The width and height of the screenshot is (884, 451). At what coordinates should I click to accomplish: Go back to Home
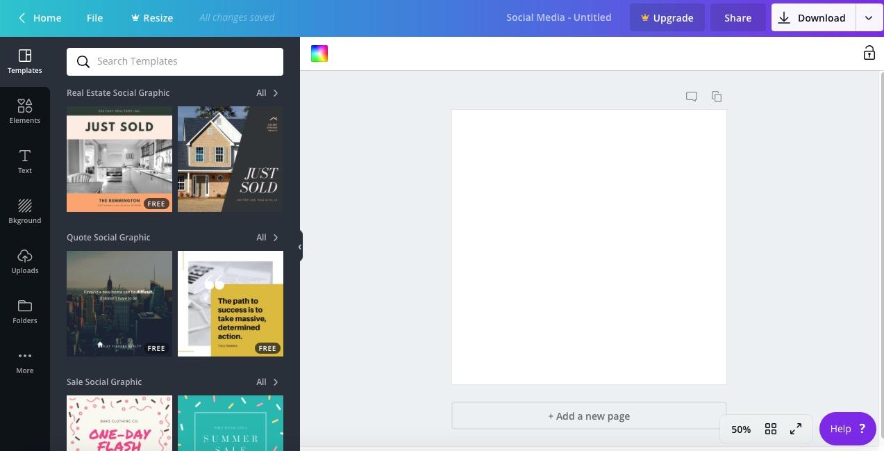[40, 17]
